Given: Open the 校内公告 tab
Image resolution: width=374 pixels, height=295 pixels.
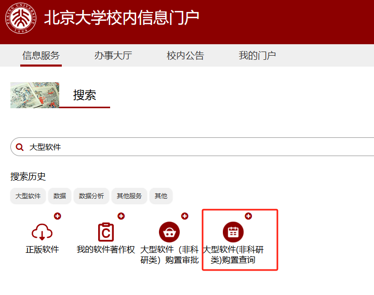Looking at the screenshot, I should tap(185, 56).
